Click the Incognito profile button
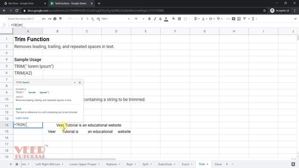This screenshot has width=299, height=168. click(280, 11)
